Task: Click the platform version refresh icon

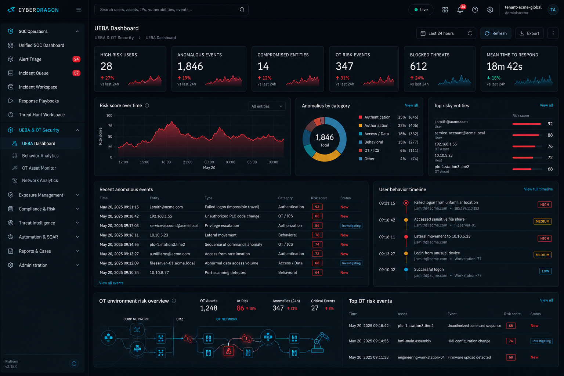Action: [74, 364]
